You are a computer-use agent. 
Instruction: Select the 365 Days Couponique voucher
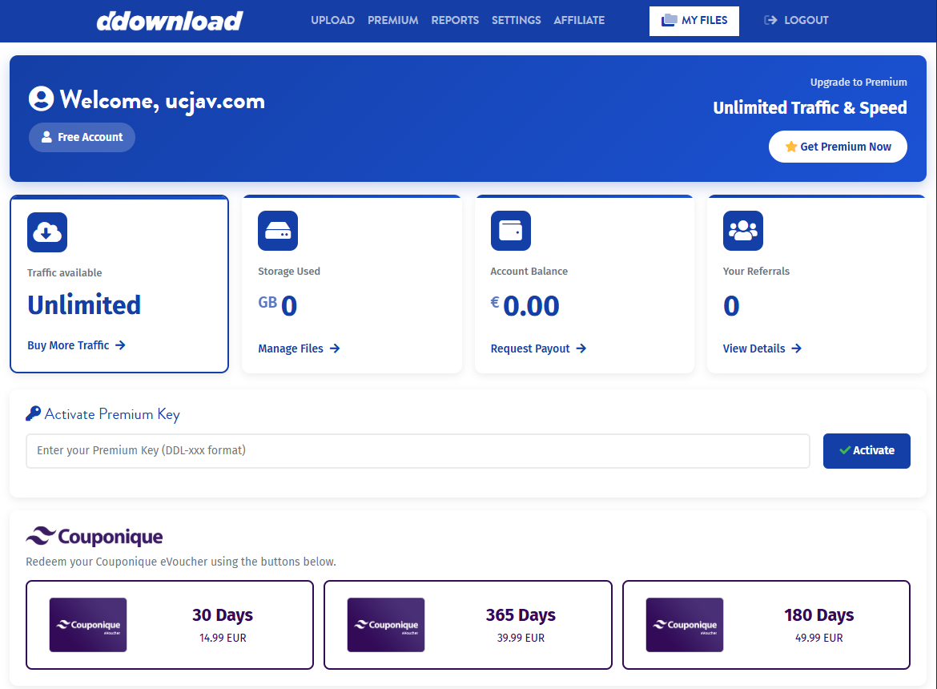coord(468,625)
